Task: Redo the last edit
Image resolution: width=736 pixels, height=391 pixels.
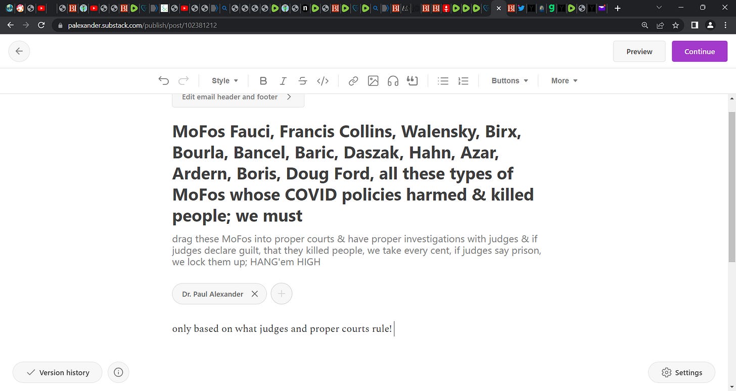Action: [183, 81]
